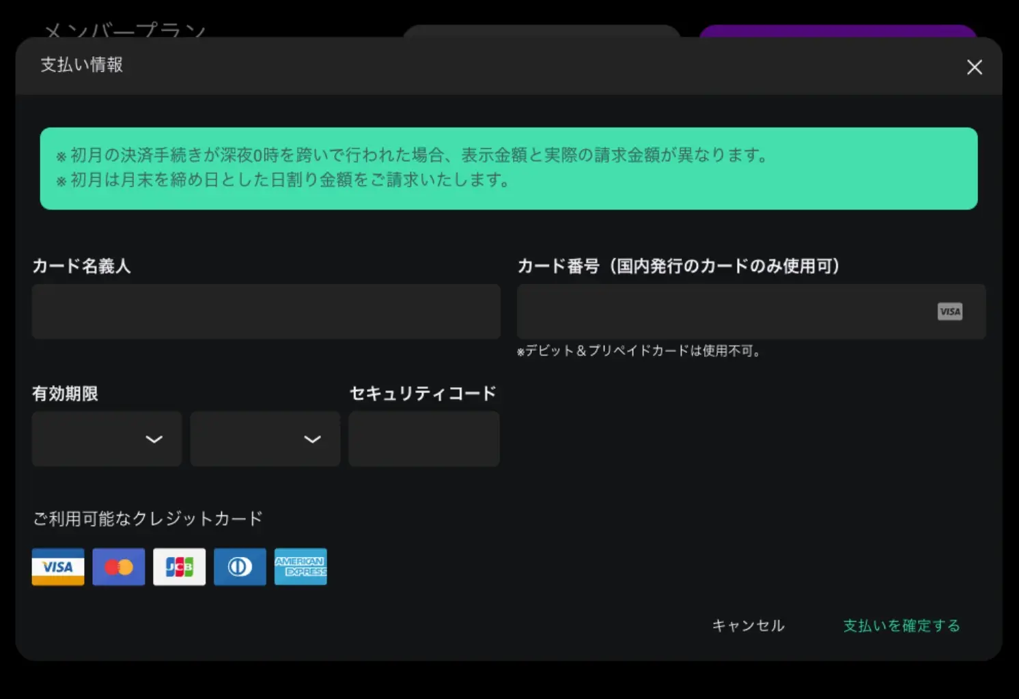Click the 有効期限 label
The width and height of the screenshot is (1019, 699).
(x=66, y=394)
